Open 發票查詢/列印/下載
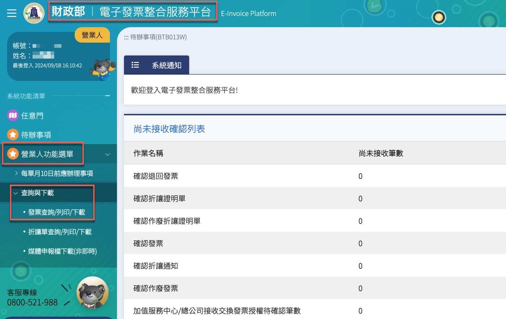 pyautogui.click(x=56, y=212)
